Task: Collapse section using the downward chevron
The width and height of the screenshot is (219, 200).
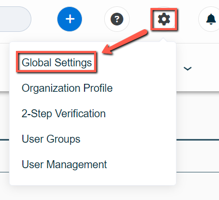Action: pos(188,68)
